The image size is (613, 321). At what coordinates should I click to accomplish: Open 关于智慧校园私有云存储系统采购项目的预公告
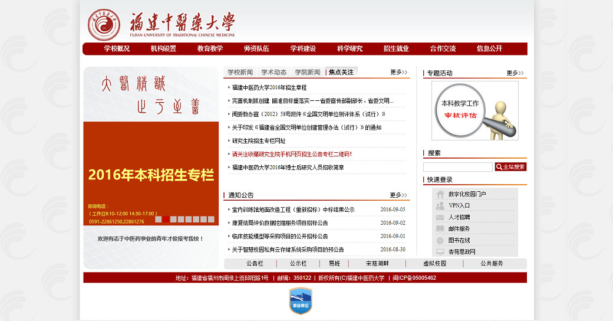pyautogui.click(x=288, y=250)
